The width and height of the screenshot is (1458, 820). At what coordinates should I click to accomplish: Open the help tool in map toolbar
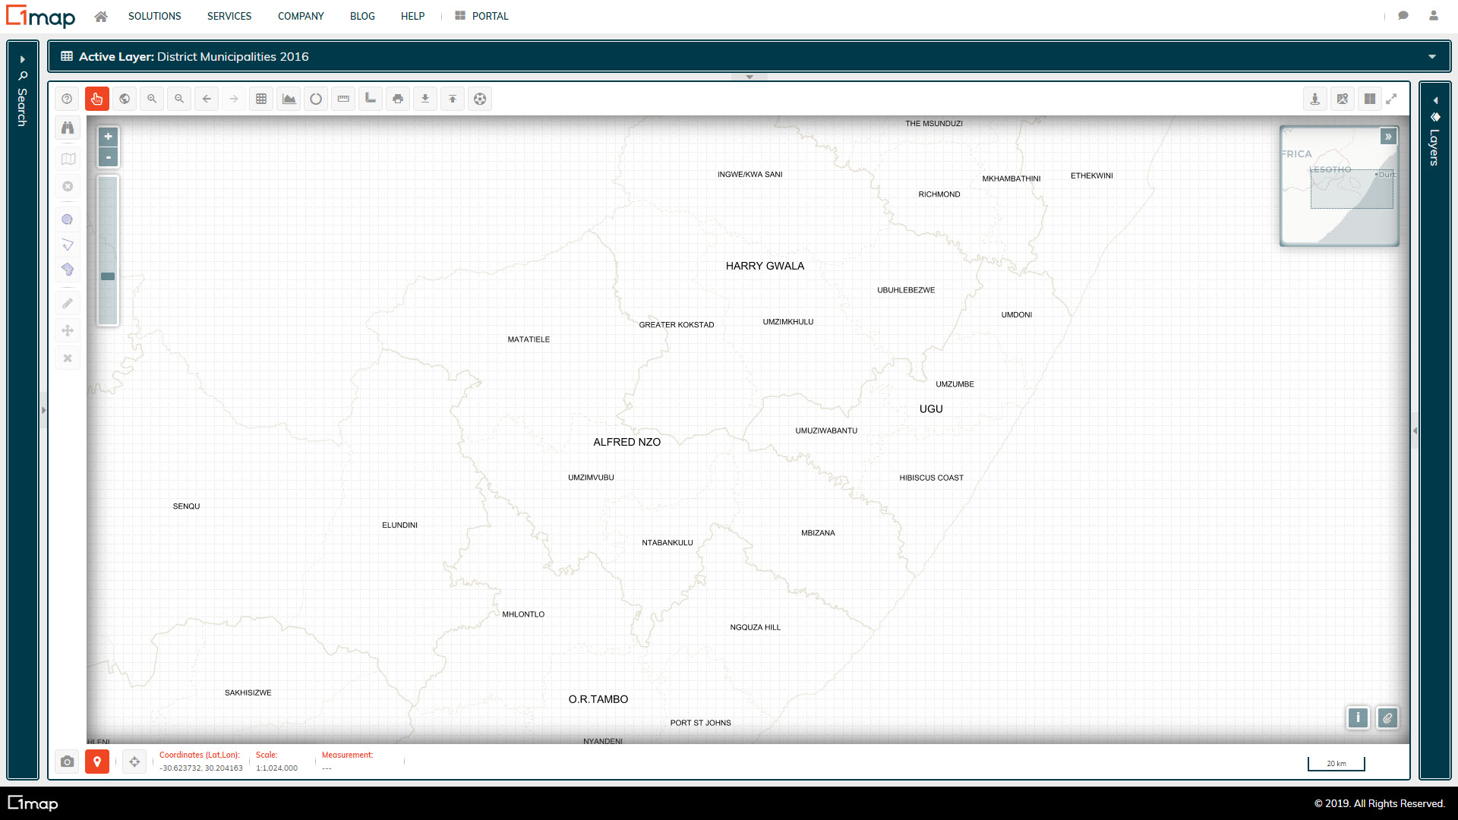click(67, 99)
